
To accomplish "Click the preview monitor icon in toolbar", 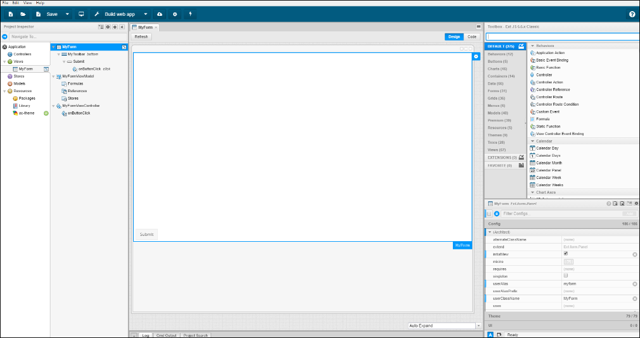I will click(81, 14).
